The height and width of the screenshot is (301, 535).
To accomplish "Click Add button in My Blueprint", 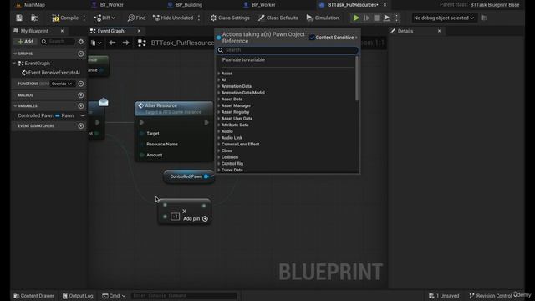I will point(26,42).
